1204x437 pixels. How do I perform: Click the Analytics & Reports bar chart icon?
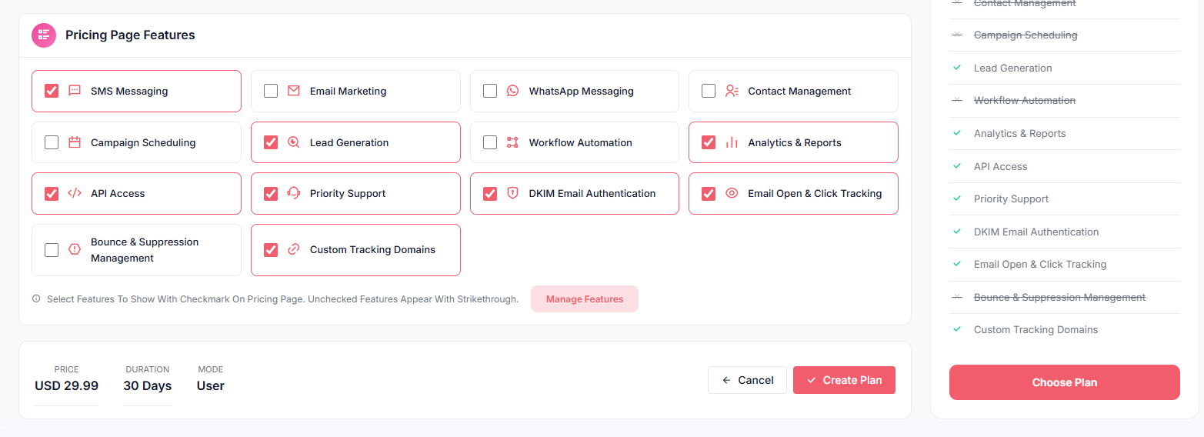tap(732, 142)
